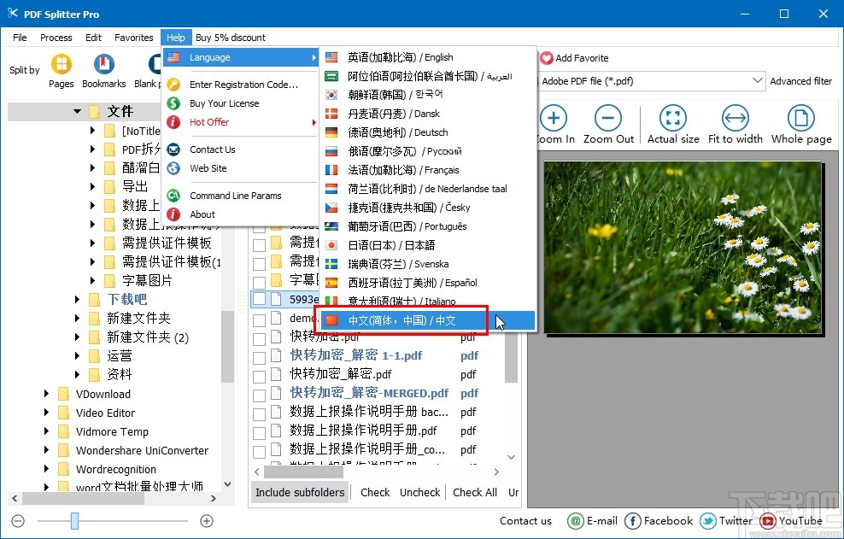Click the plus zoom icon beside the slider
Screen dimensions: 844x539
pos(207,521)
